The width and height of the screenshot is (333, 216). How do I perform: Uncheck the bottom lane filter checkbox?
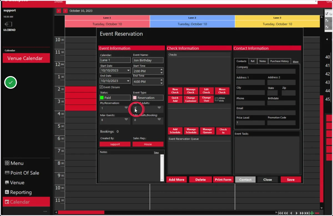click(327, 27)
